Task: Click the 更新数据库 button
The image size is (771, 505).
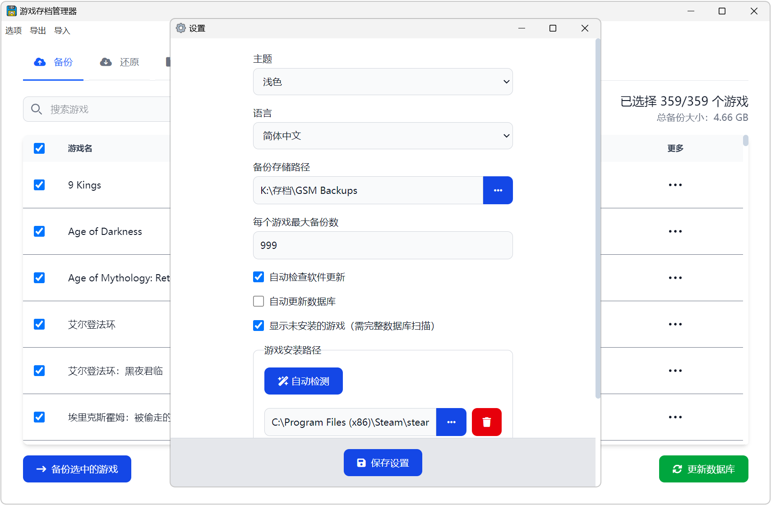Action: [704, 469]
